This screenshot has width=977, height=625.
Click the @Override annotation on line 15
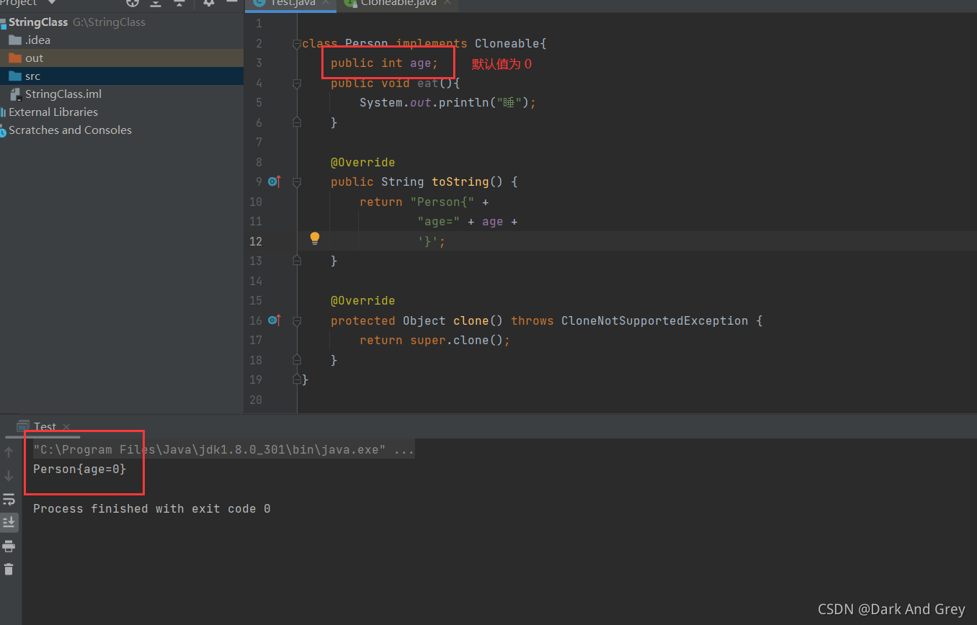(x=363, y=301)
